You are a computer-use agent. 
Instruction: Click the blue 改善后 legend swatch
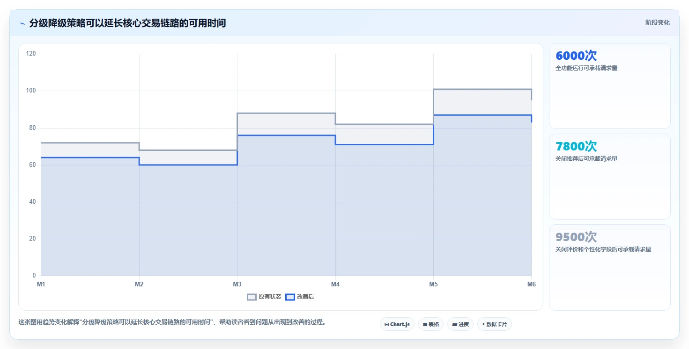click(x=290, y=297)
